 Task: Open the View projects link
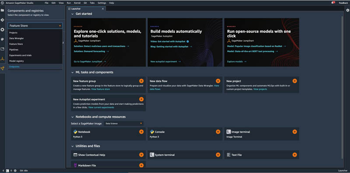click(260, 89)
